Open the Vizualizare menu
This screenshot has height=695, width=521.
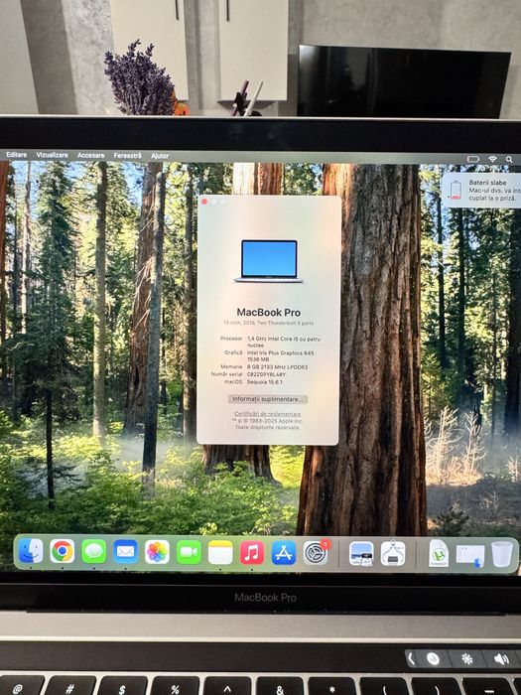click(x=53, y=155)
